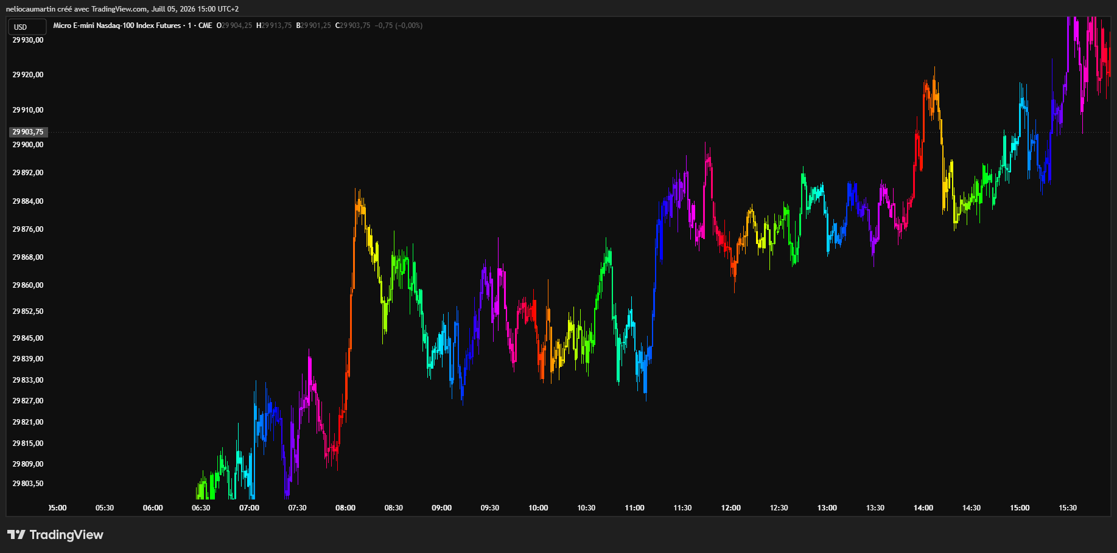The width and height of the screenshot is (1117, 553).
Task: Click the 29 827,00 price axis label
Action: tap(28, 401)
